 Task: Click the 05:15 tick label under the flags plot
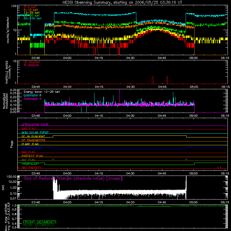(225, 174)
